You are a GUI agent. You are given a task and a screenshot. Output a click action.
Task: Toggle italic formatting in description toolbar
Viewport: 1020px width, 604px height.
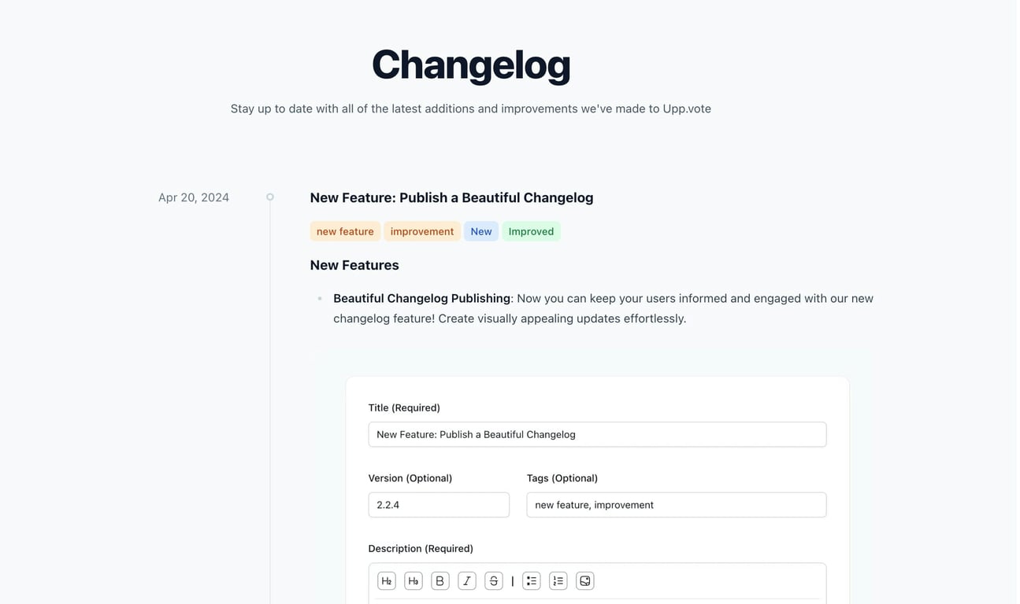click(x=467, y=581)
